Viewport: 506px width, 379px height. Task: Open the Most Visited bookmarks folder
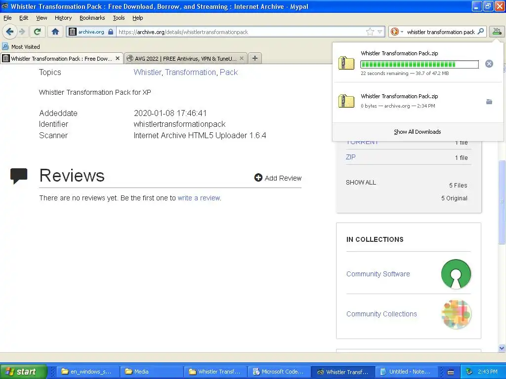21,47
